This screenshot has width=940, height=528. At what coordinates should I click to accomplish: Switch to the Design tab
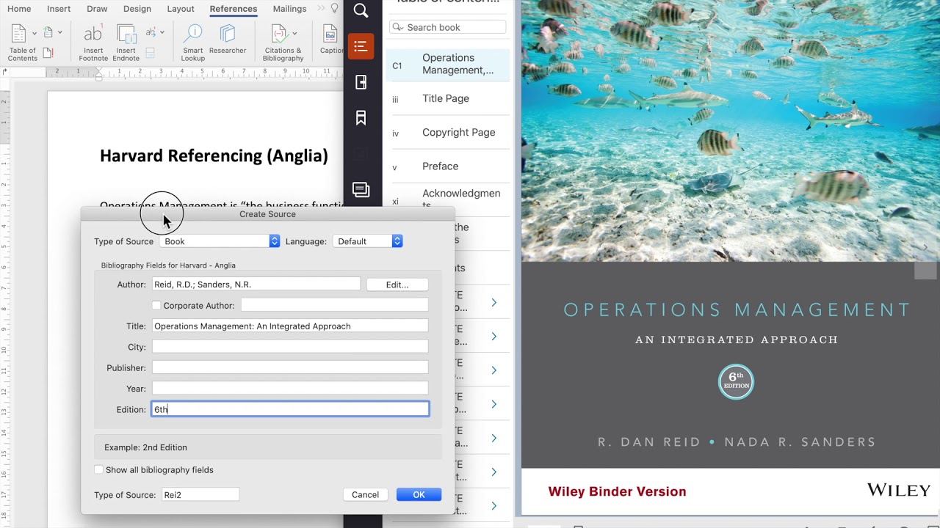137,9
